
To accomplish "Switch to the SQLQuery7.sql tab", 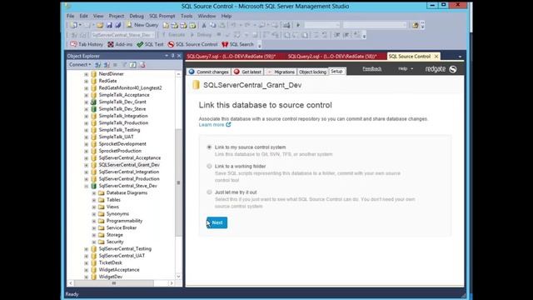I will (232, 57).
